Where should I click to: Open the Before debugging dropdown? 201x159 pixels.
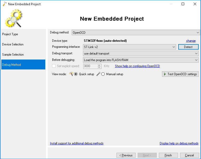[x=141, y=60]
